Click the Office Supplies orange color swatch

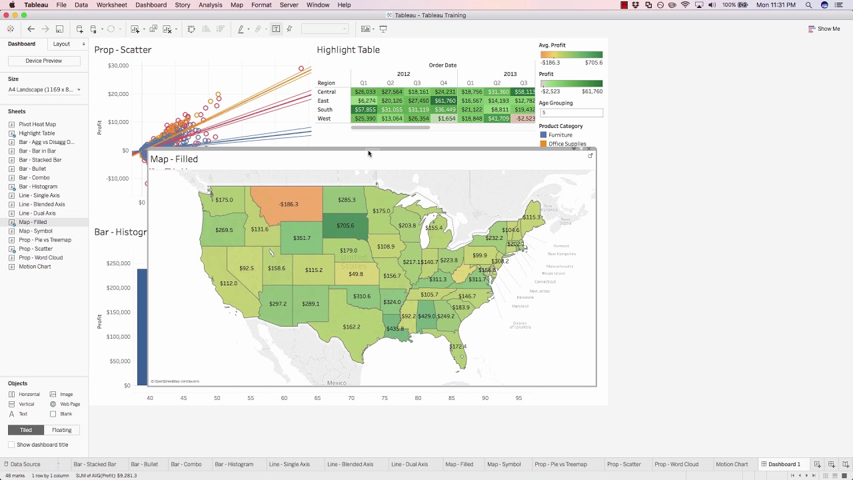[543, 144]
